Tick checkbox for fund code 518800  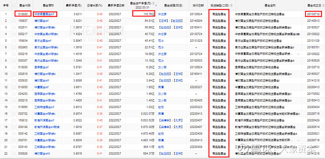(x=14, y=67)
